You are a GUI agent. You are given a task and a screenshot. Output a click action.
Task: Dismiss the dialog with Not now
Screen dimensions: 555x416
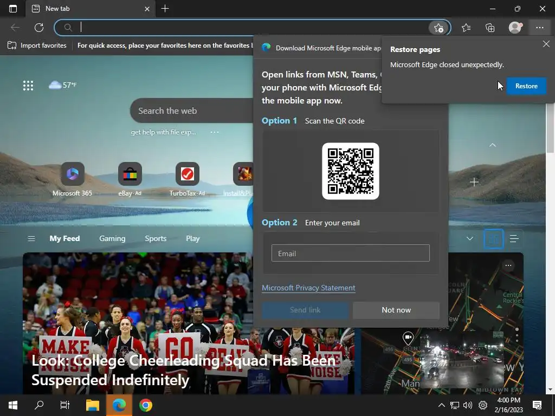[x=396, y=310]
